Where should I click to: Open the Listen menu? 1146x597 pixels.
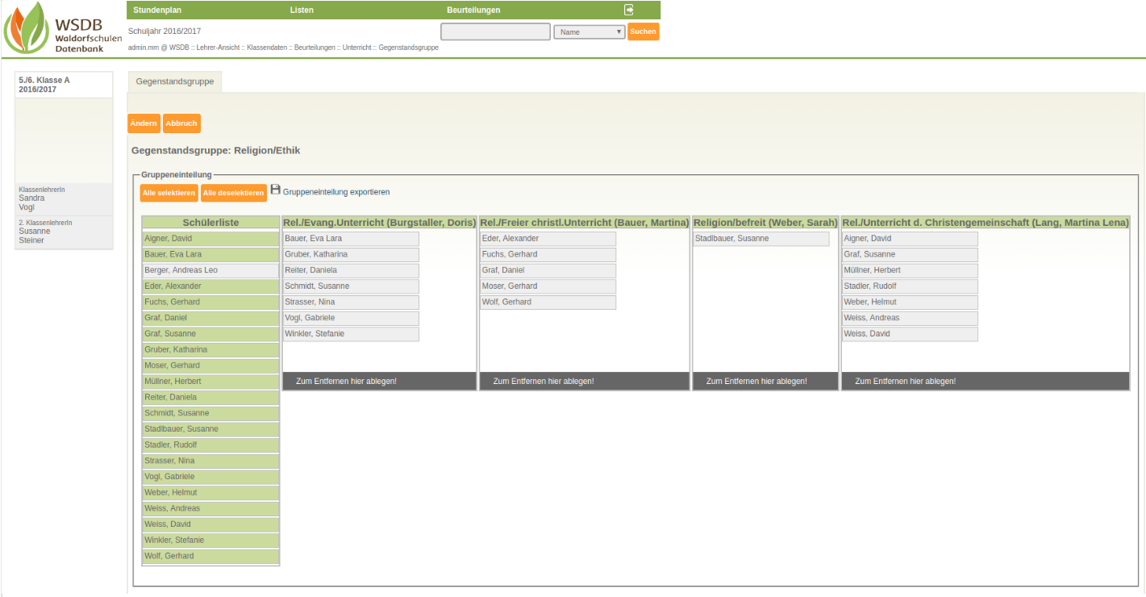[302, 10]
